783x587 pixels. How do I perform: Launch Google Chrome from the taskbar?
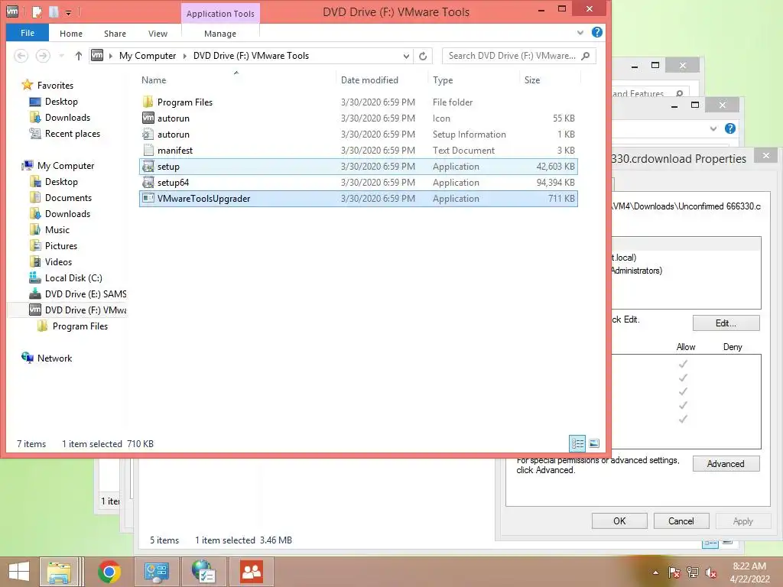109,572
